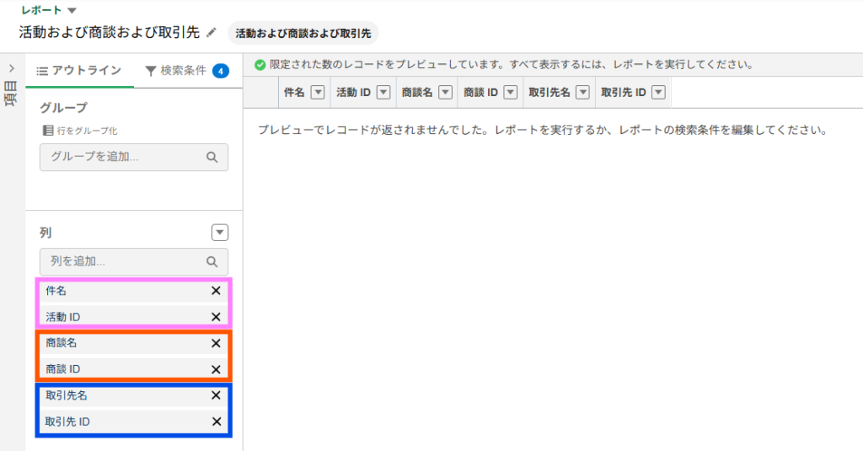Select the 件名 column item in list

[134, 291]
